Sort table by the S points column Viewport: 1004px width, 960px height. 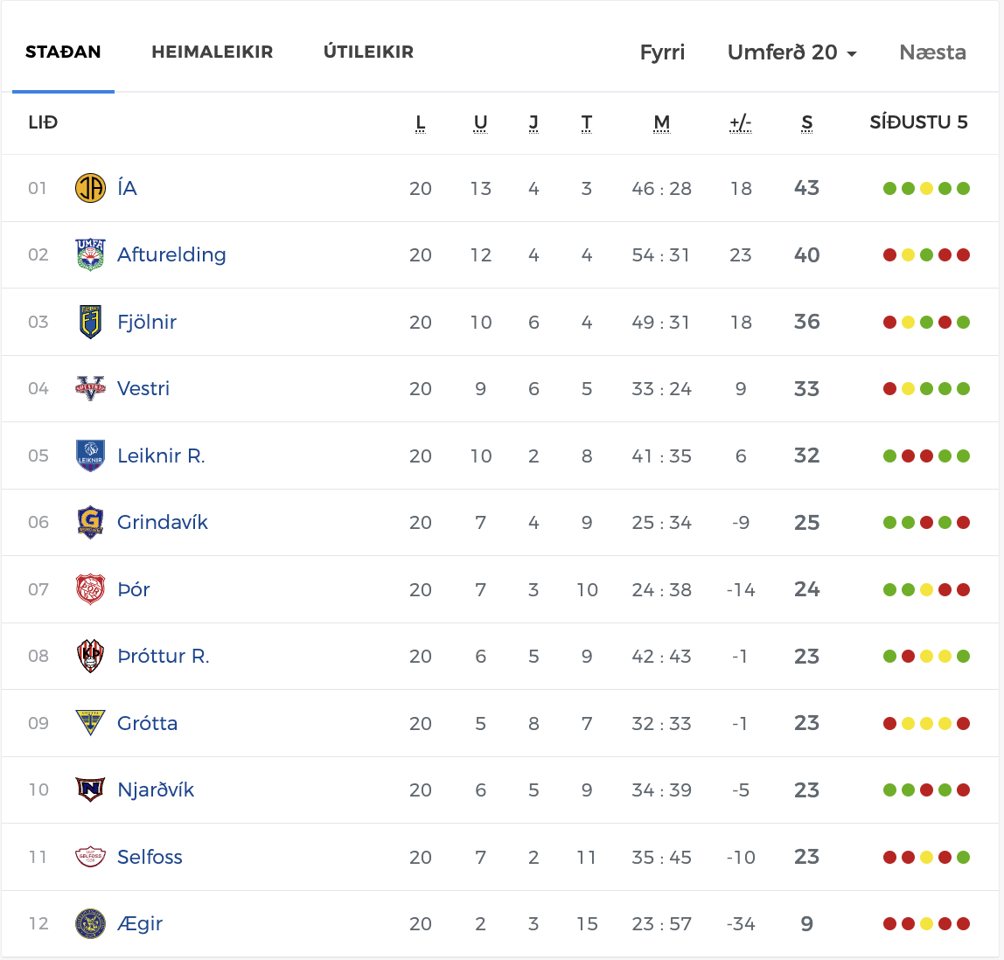(x=806, y=123)
